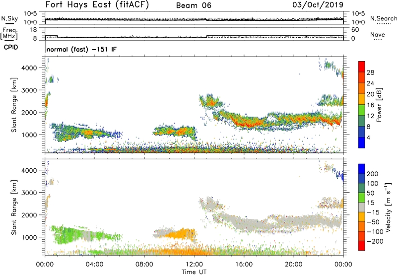This screenshot has width=397, height=275.
Task: Click the power panel 'Slant Range [km]' label
Action: 14,105
